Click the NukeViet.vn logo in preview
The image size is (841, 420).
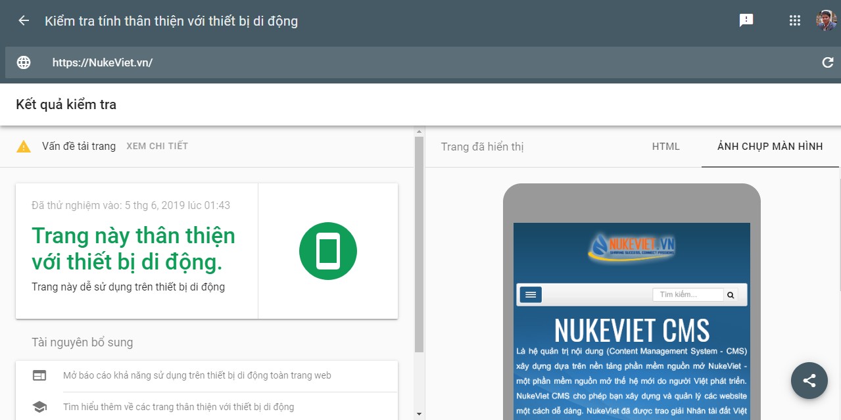(x=631, y=247)
